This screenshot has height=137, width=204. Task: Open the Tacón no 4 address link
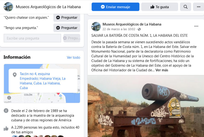click(x=43, y=81)
